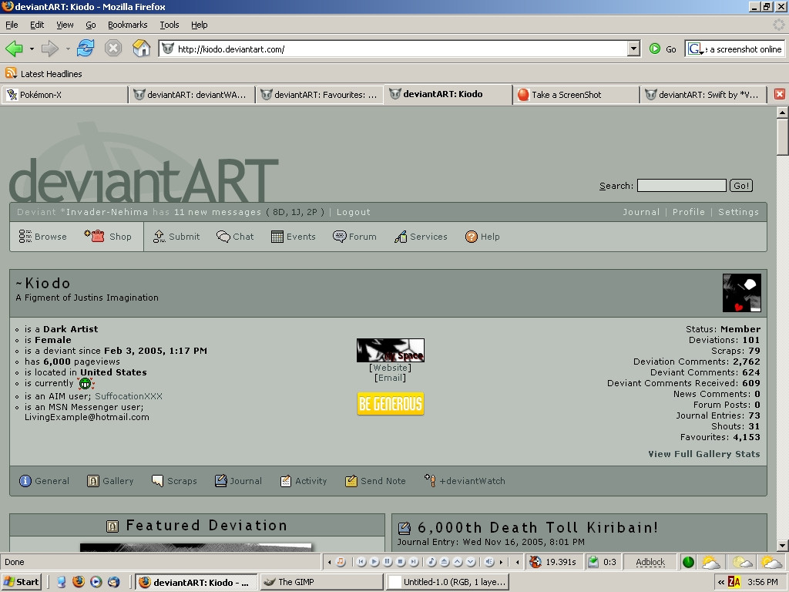Expand hidden system tray icons with chevron
Image resolution: width=789 pixels, height=592 pixels.
[x=721, y=582]
